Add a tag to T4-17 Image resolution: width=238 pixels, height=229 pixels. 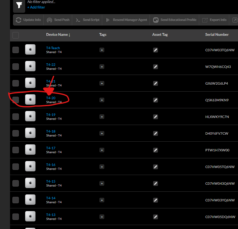102,150
